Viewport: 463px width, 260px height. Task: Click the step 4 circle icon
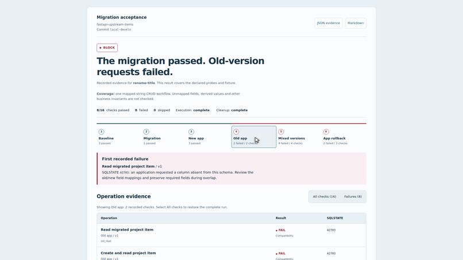[x=236, y=131]
